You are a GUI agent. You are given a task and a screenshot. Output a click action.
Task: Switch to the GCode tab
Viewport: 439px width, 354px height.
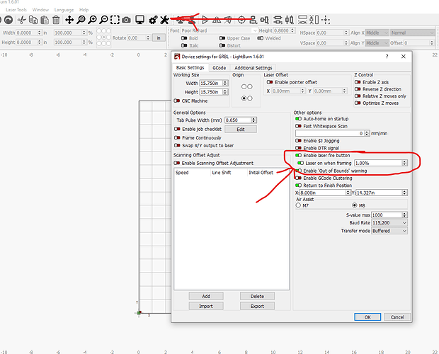coord(219,68)
